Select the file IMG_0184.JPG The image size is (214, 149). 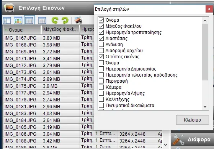[20, 120]
